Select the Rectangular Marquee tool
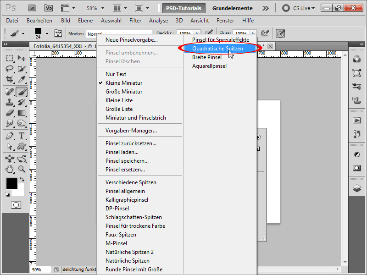The height and width of the screenshot is (275, 367). [x=10, y=58]
